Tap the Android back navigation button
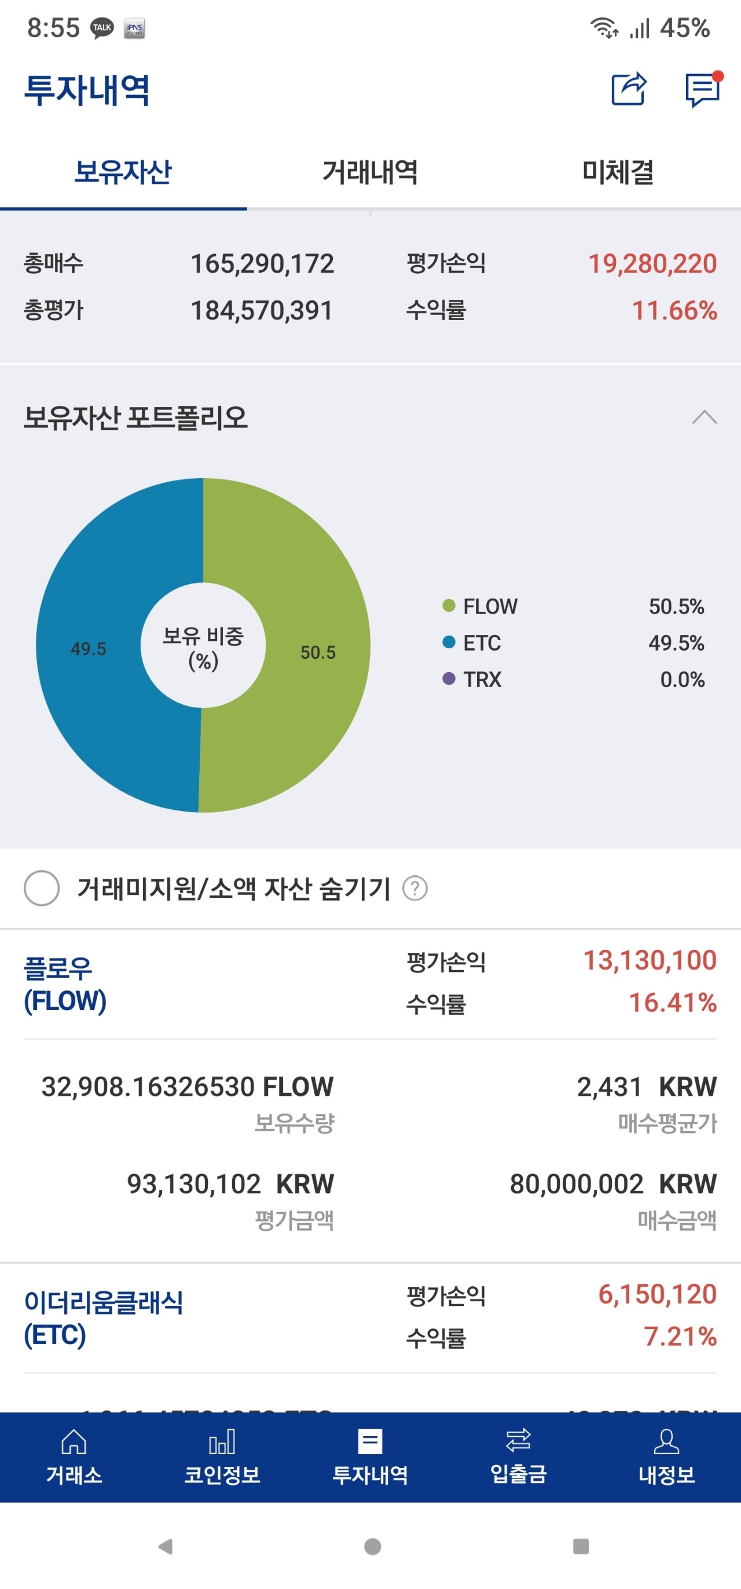 coord(165,1546)
